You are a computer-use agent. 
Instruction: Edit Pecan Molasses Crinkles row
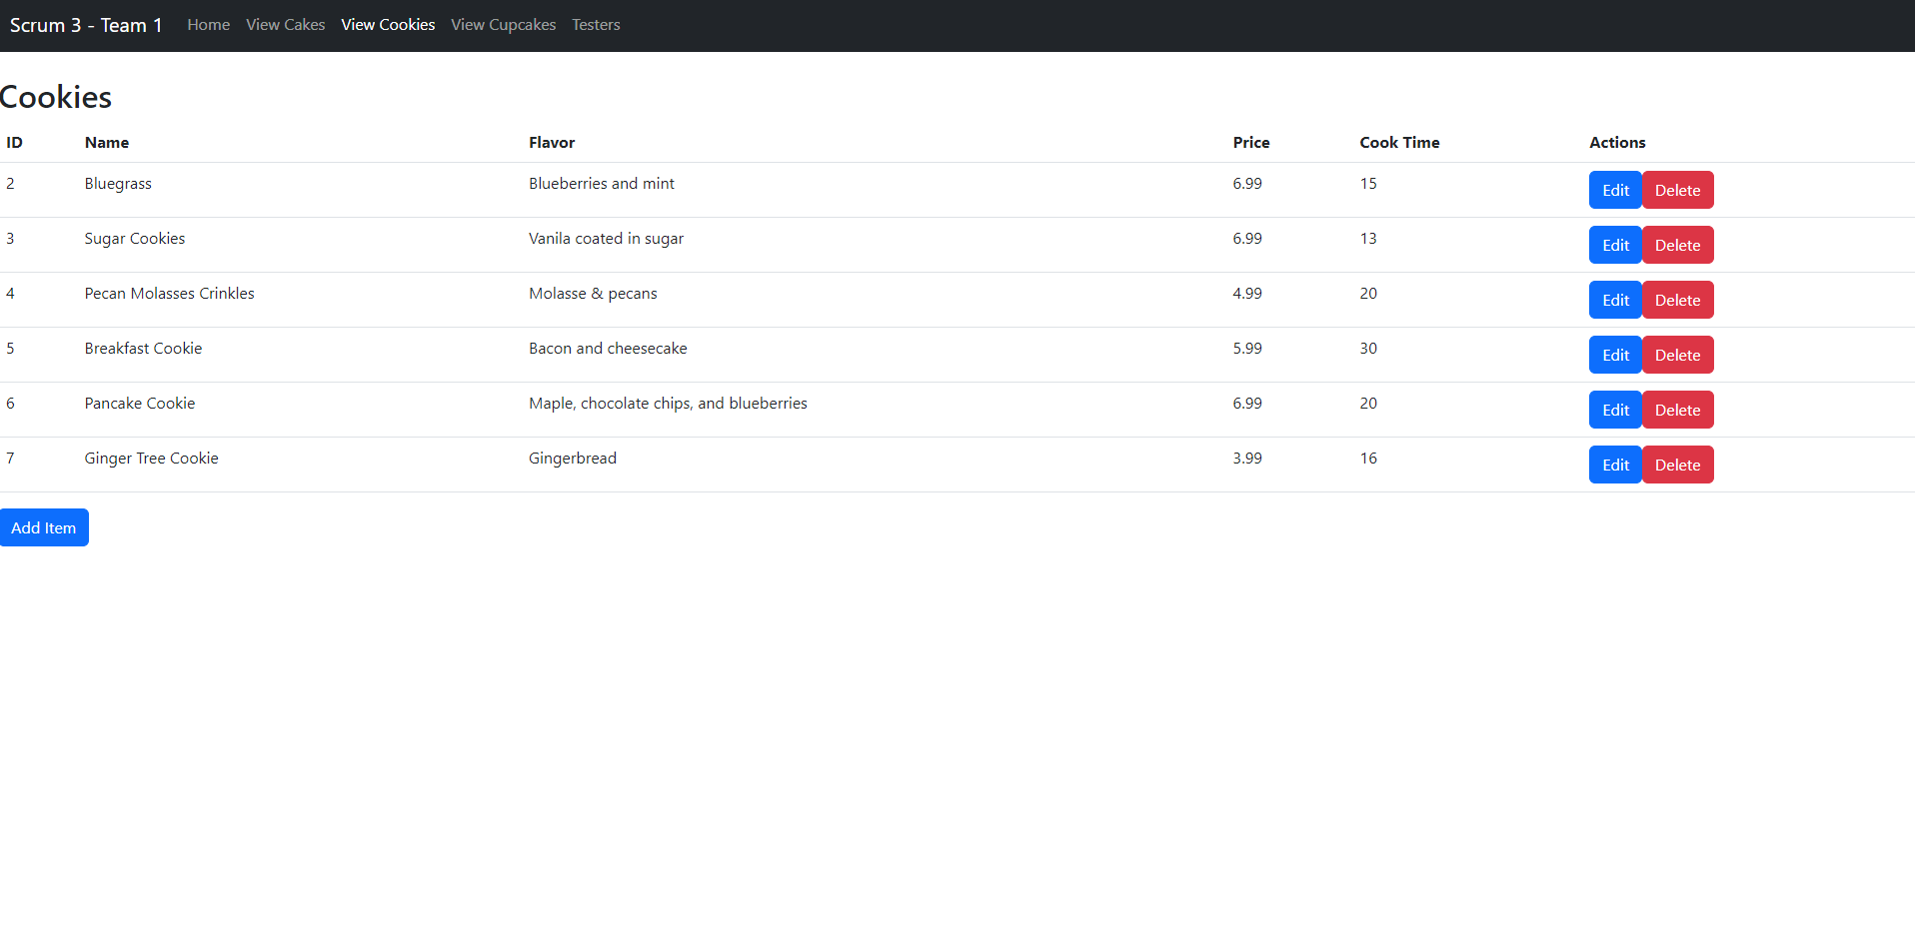tap(1614, 300)
